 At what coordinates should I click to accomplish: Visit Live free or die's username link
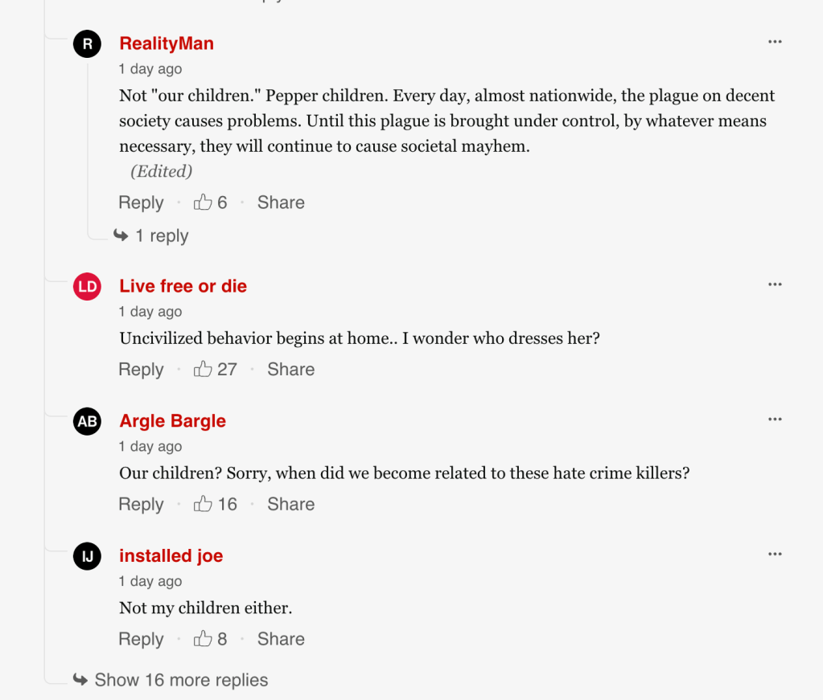(x=183, y=286)
